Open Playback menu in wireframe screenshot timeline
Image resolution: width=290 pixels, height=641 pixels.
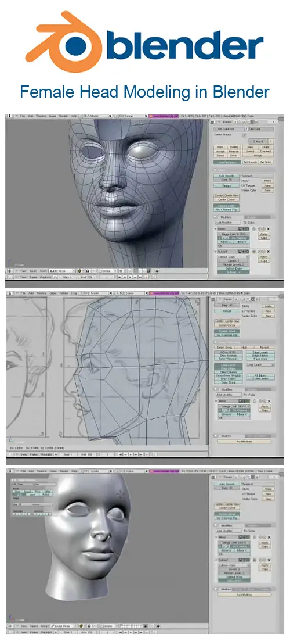click(x=45, y=277)
